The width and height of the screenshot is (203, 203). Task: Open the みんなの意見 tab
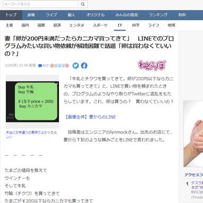[x=126, y=15]
